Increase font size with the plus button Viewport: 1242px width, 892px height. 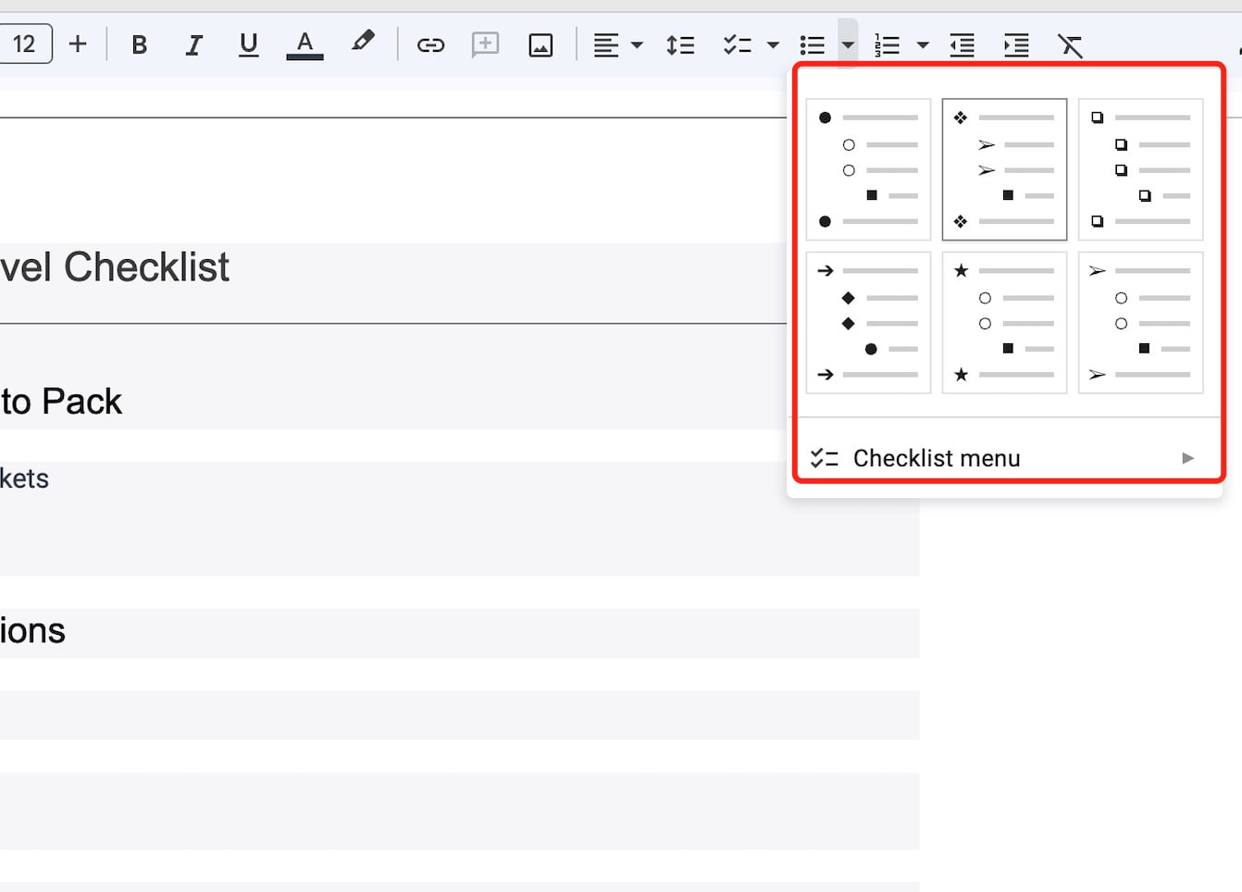(x=78, y=43)
